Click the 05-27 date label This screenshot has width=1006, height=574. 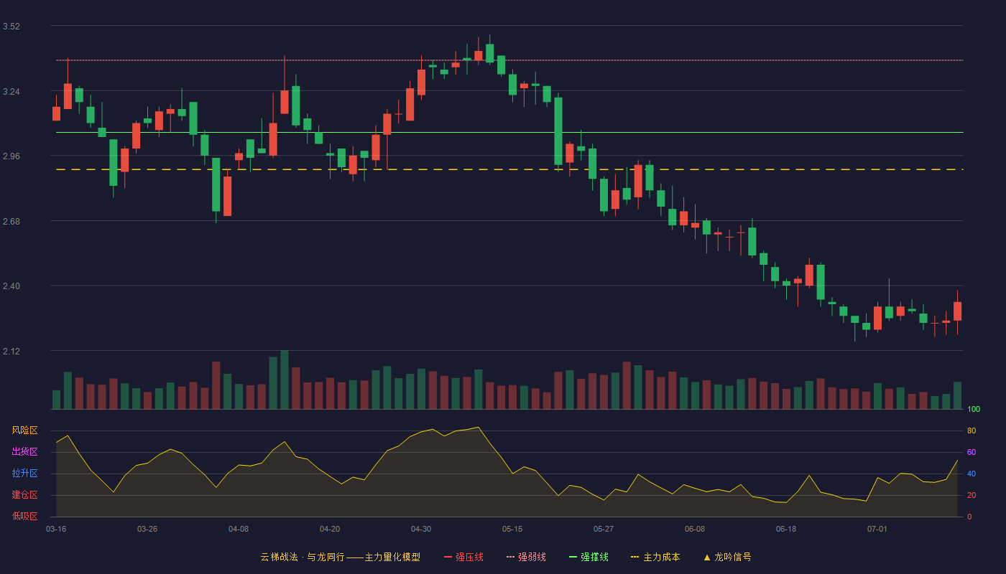click(x=604, y=529)
